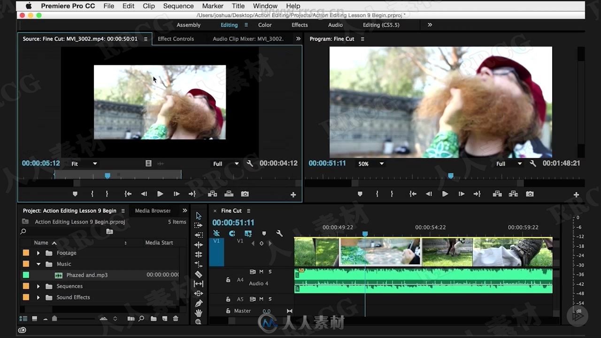Select the Track Select Backward tool
This screenshot has width=601, height=338.
[199, 235]
